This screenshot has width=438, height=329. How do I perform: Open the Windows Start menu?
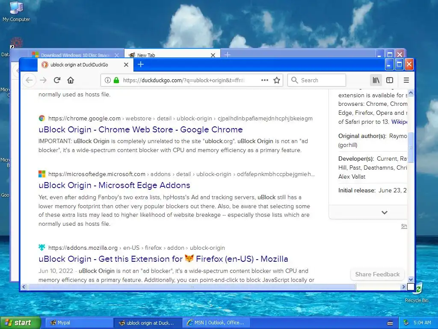point(21,323)
